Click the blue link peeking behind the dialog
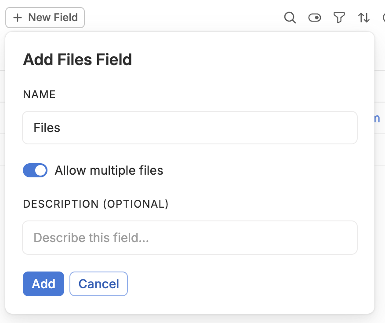385x323 pixels. pyautogui.click(x=377, y=118)
